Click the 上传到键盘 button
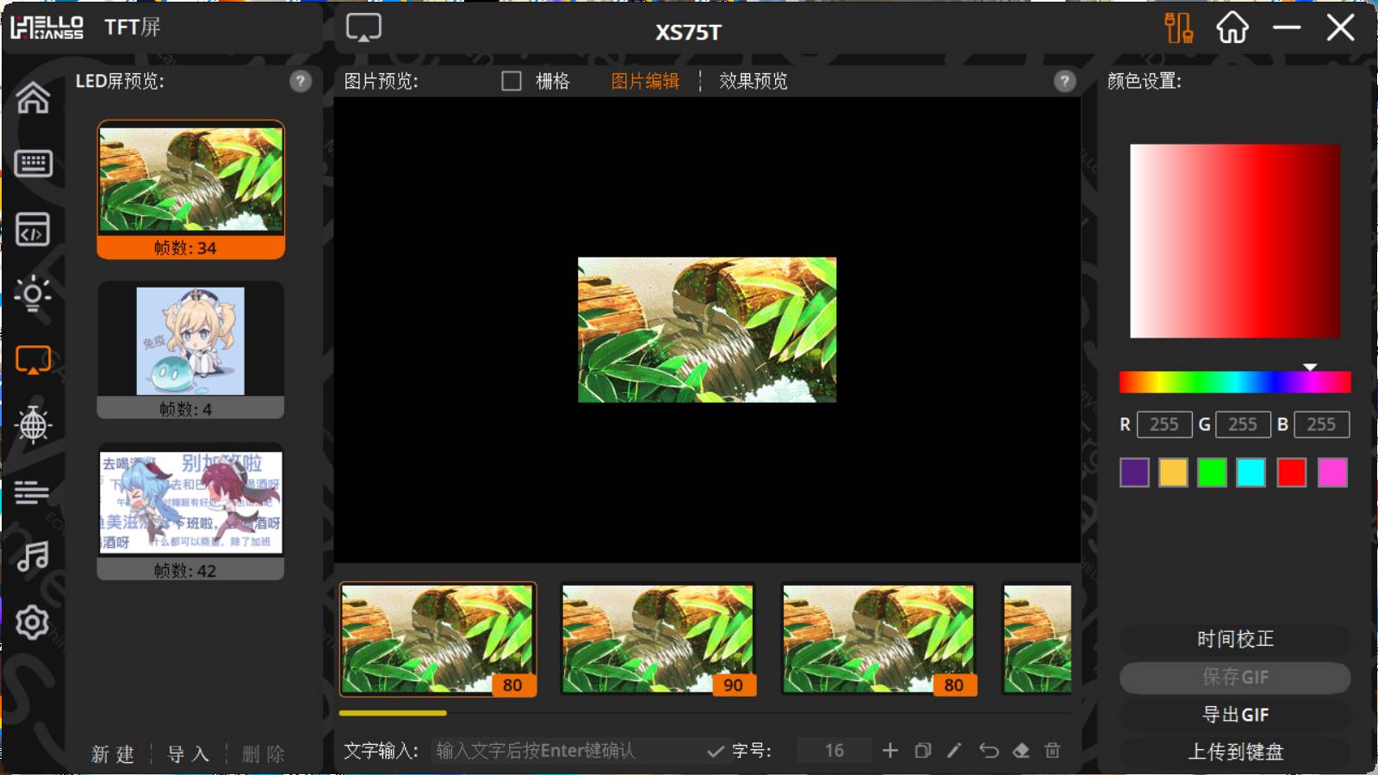 1235,752
